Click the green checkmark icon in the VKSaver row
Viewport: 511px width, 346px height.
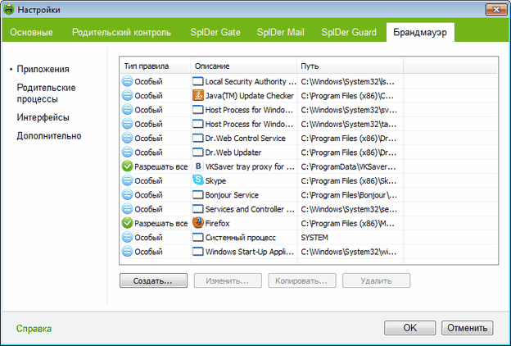(127, 166)
